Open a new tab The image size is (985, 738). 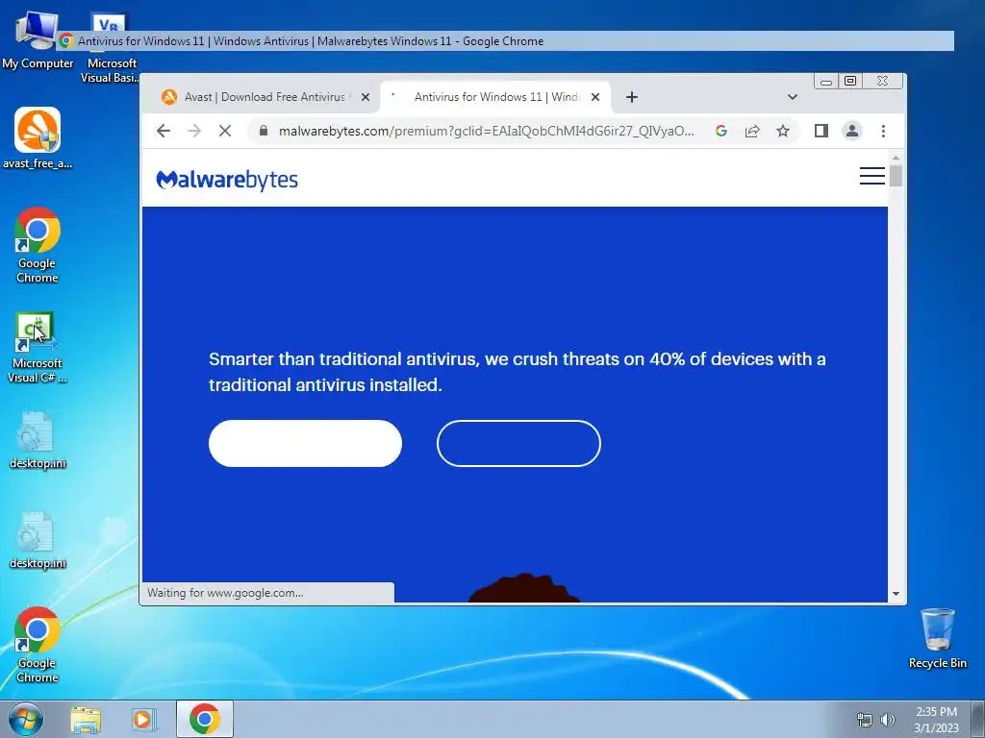632,97
